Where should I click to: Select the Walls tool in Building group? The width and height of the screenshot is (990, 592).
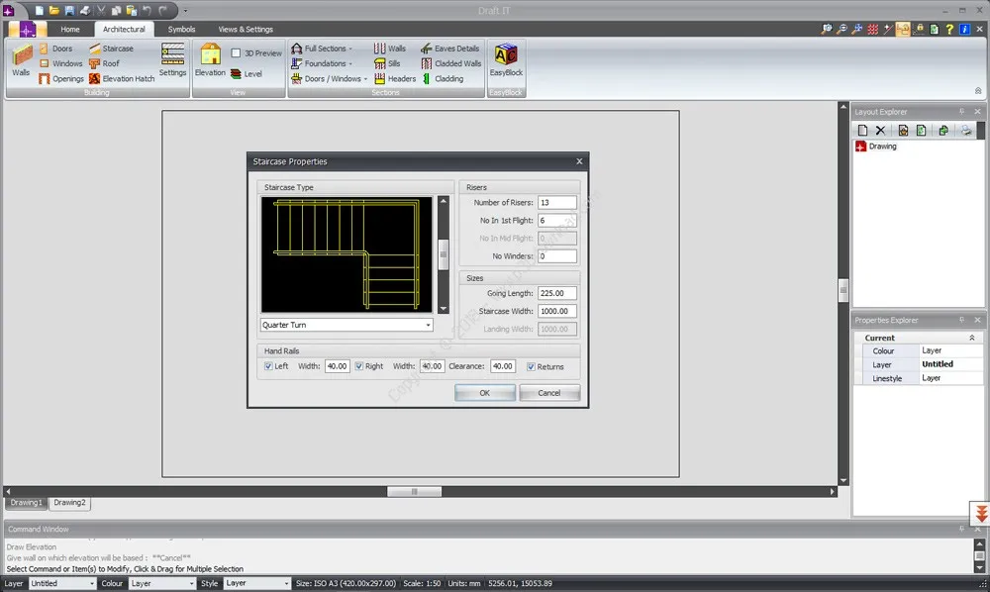(21, 60)
